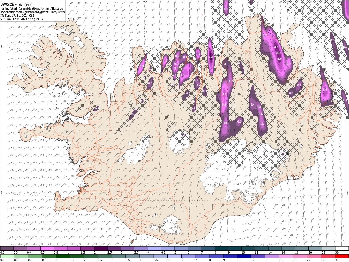This screenshot has height=262, width=349.
Task: Click the 1.1 precipitation value label
Action: (x=224, y=94)
